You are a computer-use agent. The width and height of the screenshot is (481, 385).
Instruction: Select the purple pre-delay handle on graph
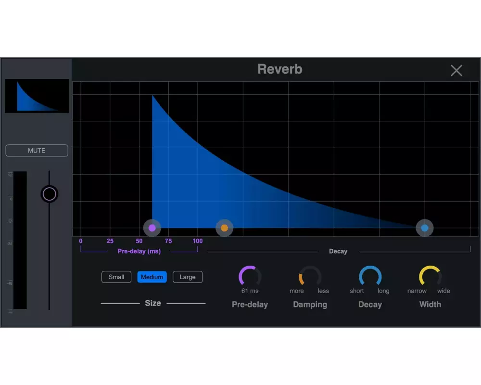point(152,228)
